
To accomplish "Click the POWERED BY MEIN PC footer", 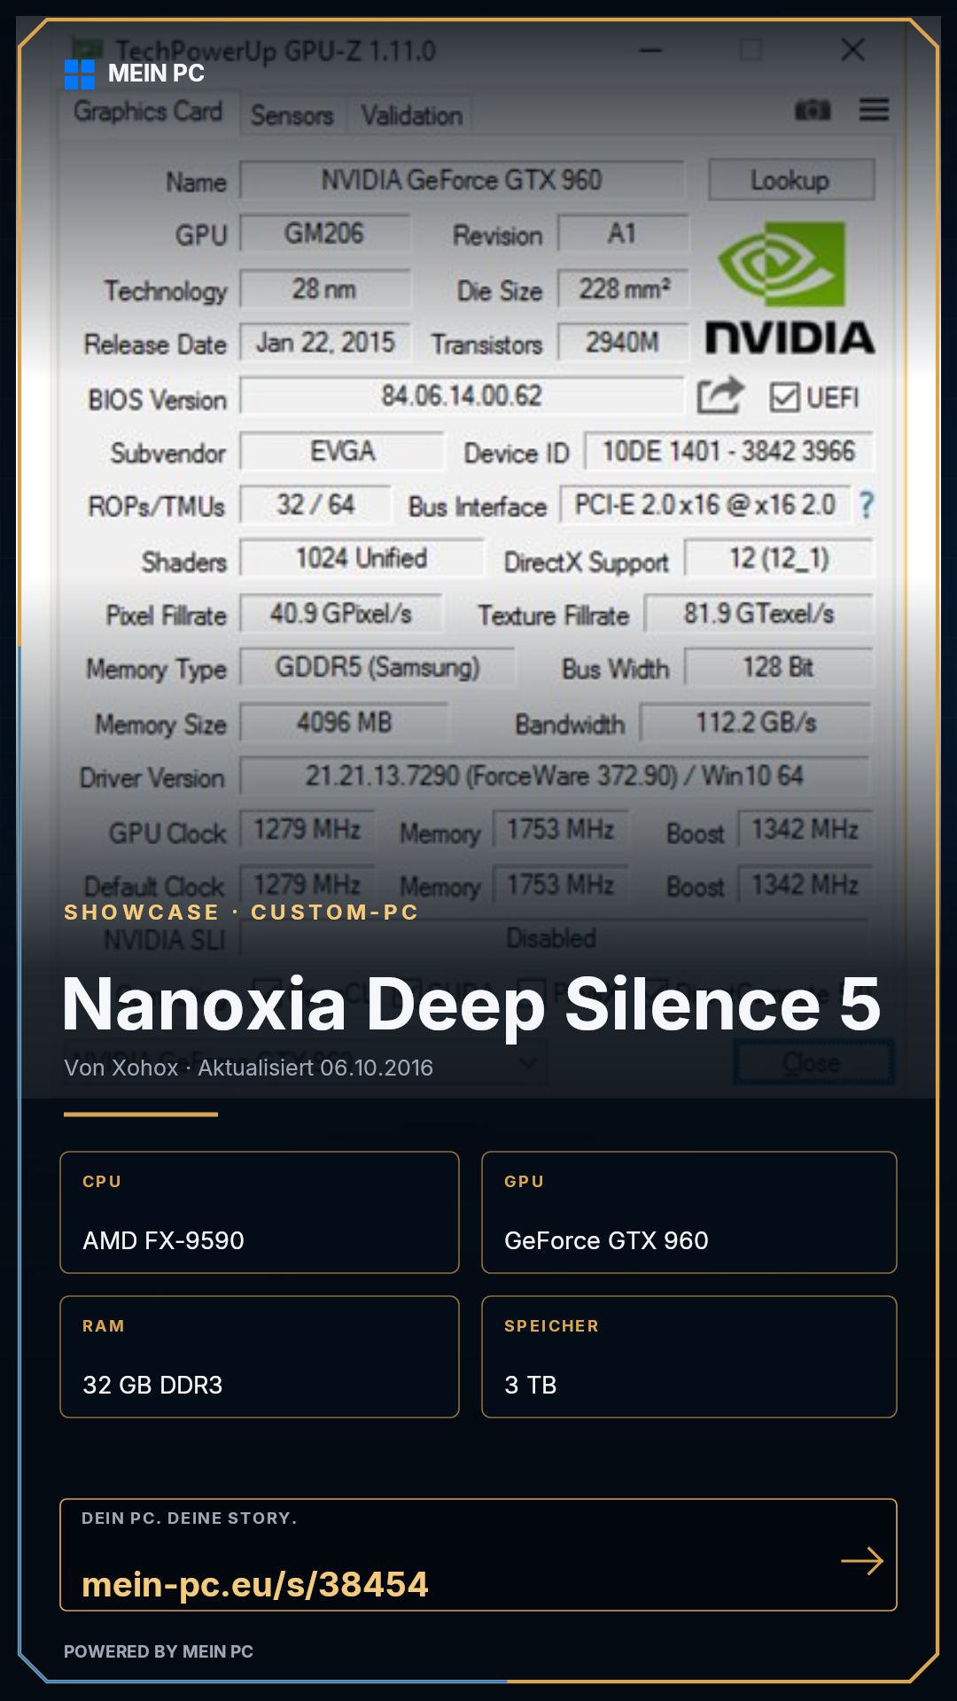I will click(159, 1651).
